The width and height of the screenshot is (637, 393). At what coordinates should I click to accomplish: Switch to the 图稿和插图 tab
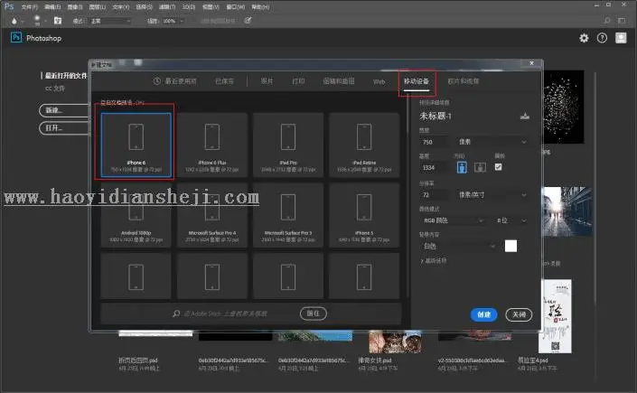pos(339,81)
